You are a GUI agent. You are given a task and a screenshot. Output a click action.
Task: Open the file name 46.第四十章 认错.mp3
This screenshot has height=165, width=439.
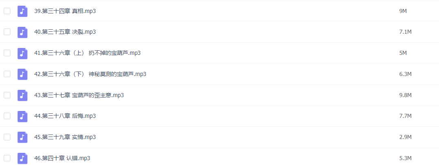click(62, 158)
